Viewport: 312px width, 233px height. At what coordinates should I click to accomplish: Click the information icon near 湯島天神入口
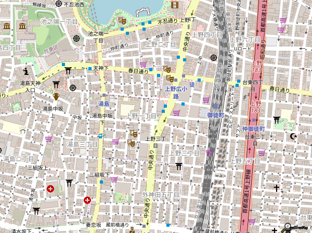[x=25, y=69]
